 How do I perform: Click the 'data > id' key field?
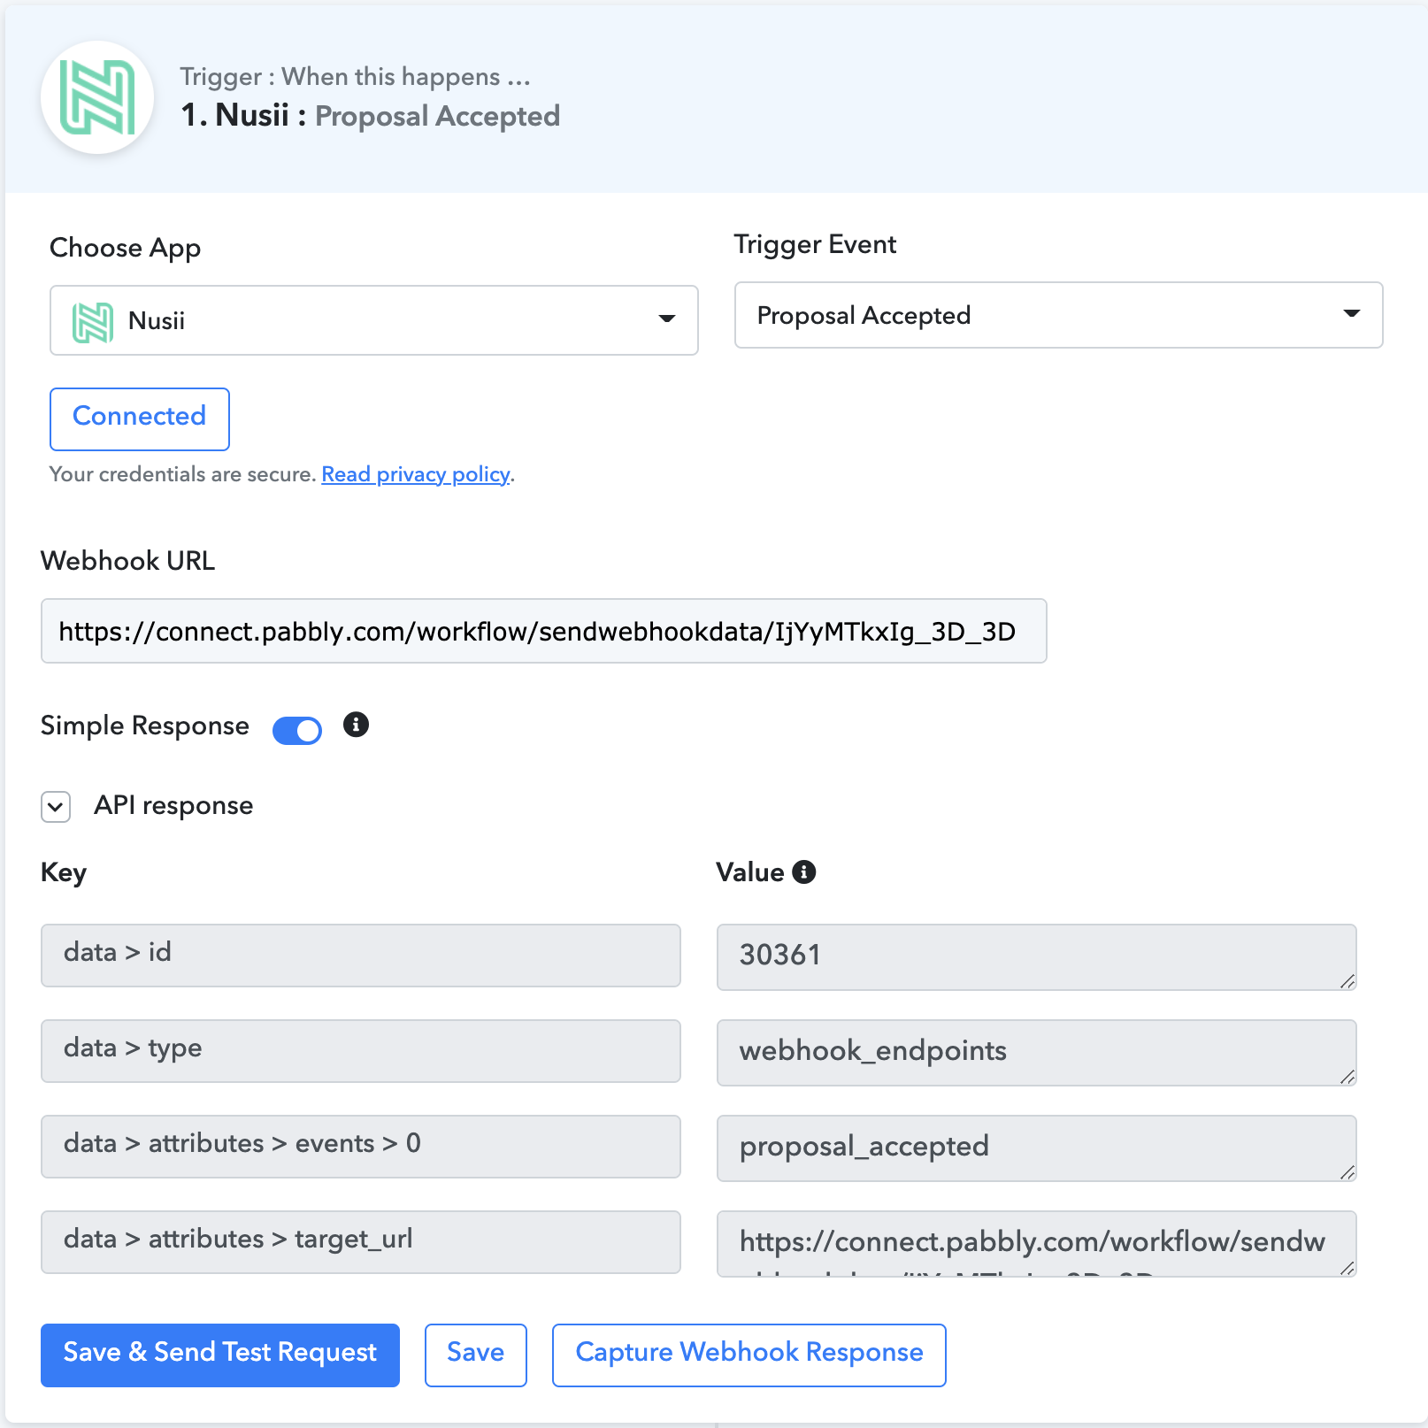coord(361,956)
